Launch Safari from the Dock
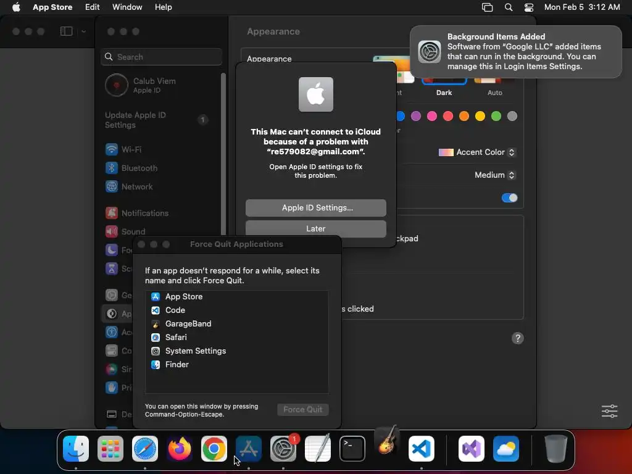The height and width of the screenshot is (474, 632). pos(145,448)
